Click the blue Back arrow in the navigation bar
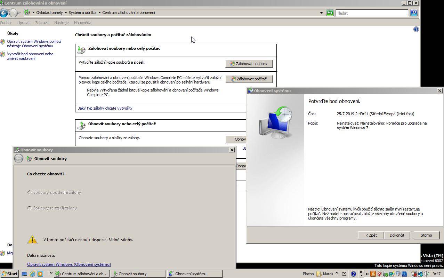 pos(4,13)
